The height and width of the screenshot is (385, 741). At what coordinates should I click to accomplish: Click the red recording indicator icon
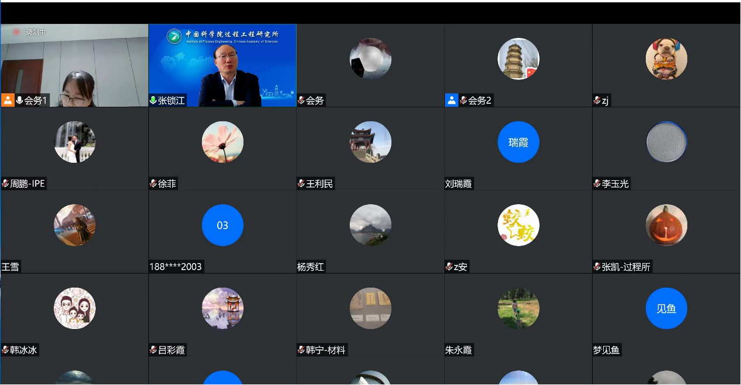click(x=16, y=32)
